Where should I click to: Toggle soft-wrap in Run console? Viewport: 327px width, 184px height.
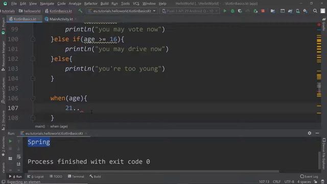click(18, 156)
